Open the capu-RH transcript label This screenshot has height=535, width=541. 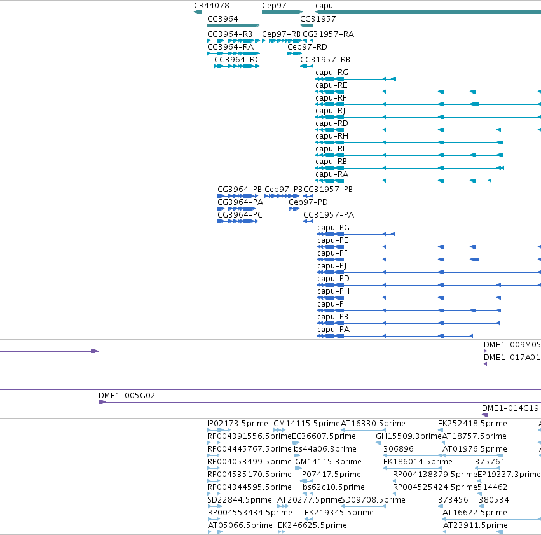[332, 136]
